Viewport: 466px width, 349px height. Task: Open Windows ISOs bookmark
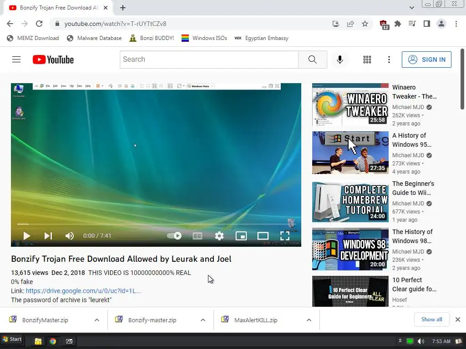(x=204, y=38)
